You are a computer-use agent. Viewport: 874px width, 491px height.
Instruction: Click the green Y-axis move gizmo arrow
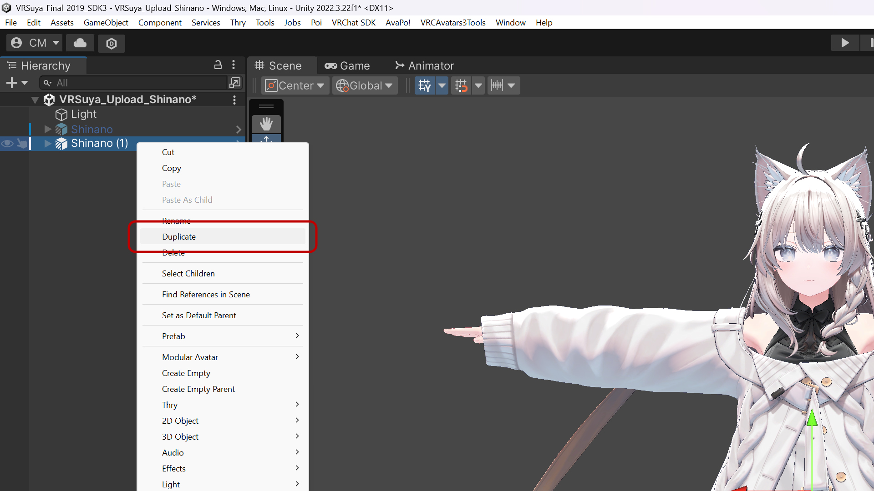point(812,418)
